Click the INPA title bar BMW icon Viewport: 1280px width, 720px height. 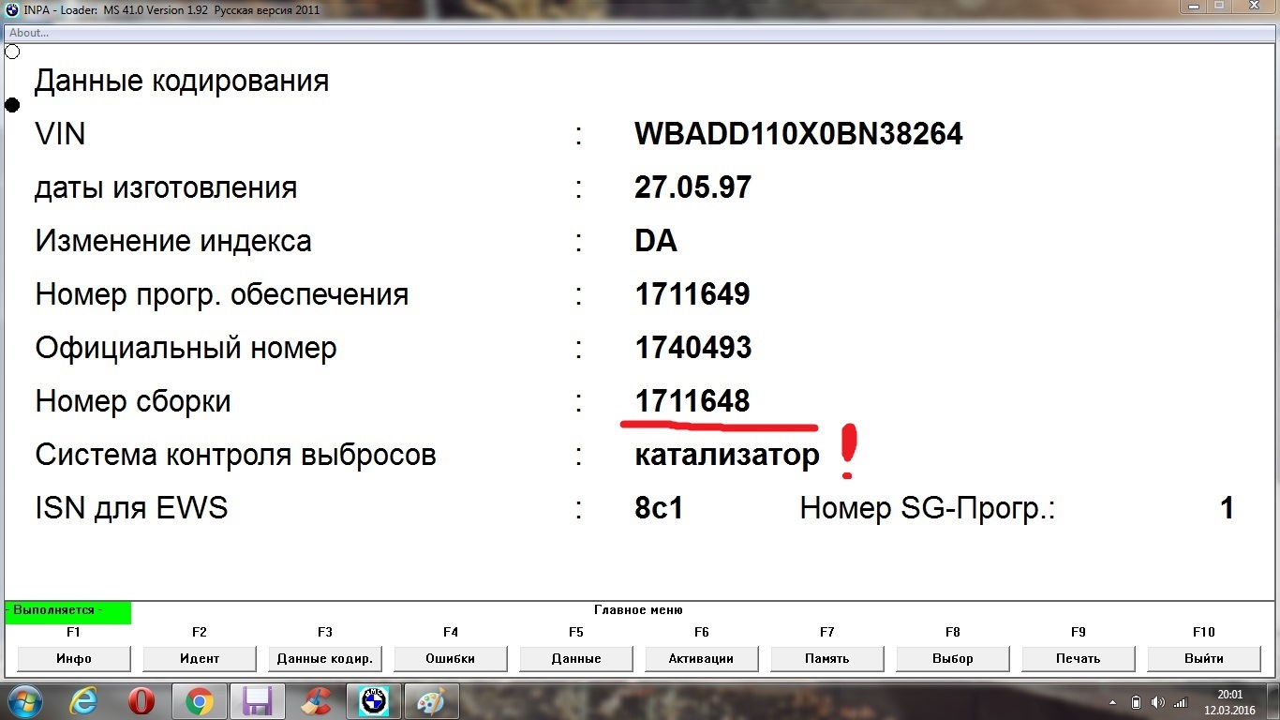pos(12,9)
